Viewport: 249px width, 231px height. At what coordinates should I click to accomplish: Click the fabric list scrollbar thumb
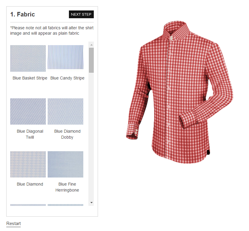click(x=91, y=60)
